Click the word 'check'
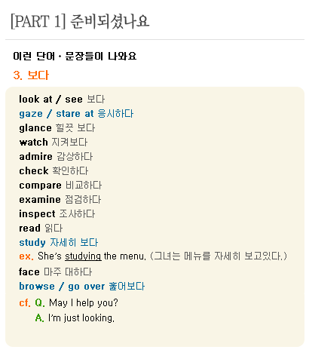Viewport: 309px width, 362px height. point(34,171)
